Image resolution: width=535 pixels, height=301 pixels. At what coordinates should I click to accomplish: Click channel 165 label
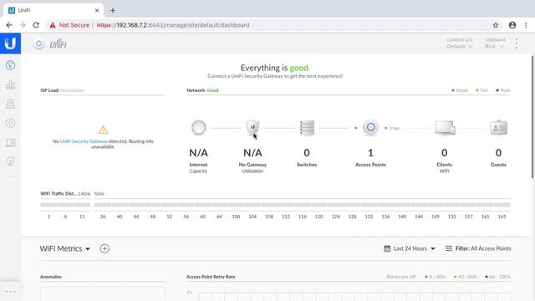(502, 217)
